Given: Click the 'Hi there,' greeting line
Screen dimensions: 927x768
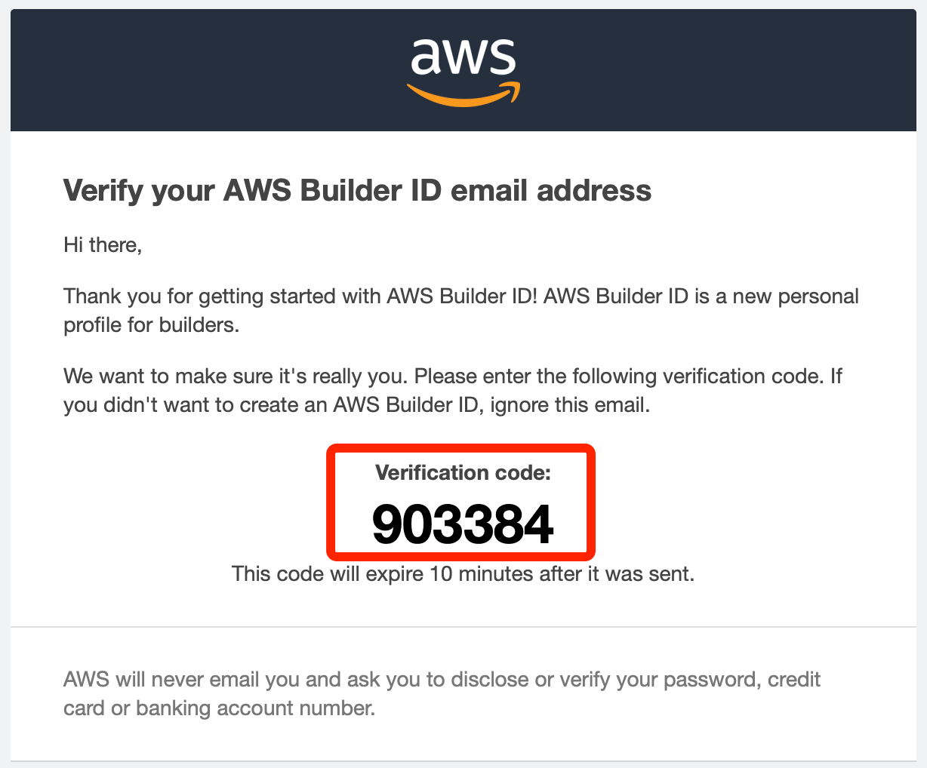Looking at the screenshot, I should [103, 245].
